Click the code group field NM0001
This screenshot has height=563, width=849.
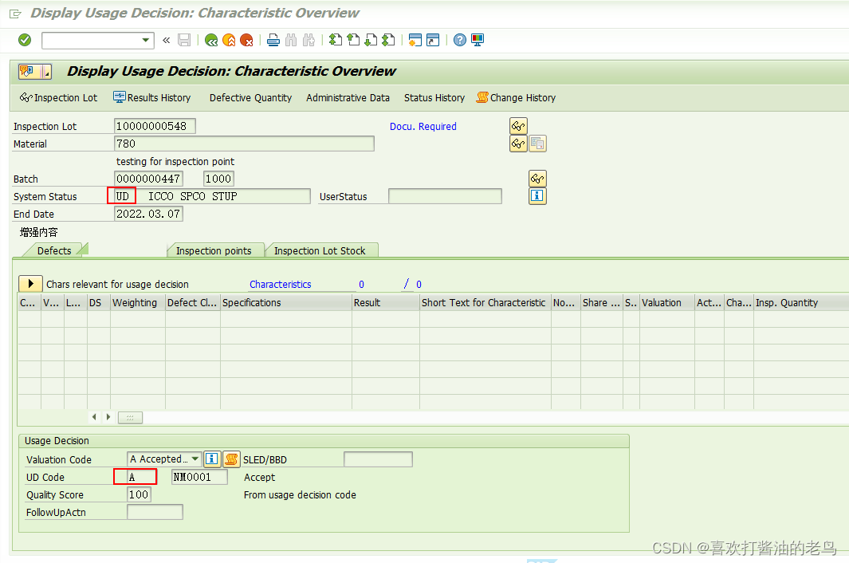pyautogui.click(x=199, y=477)
